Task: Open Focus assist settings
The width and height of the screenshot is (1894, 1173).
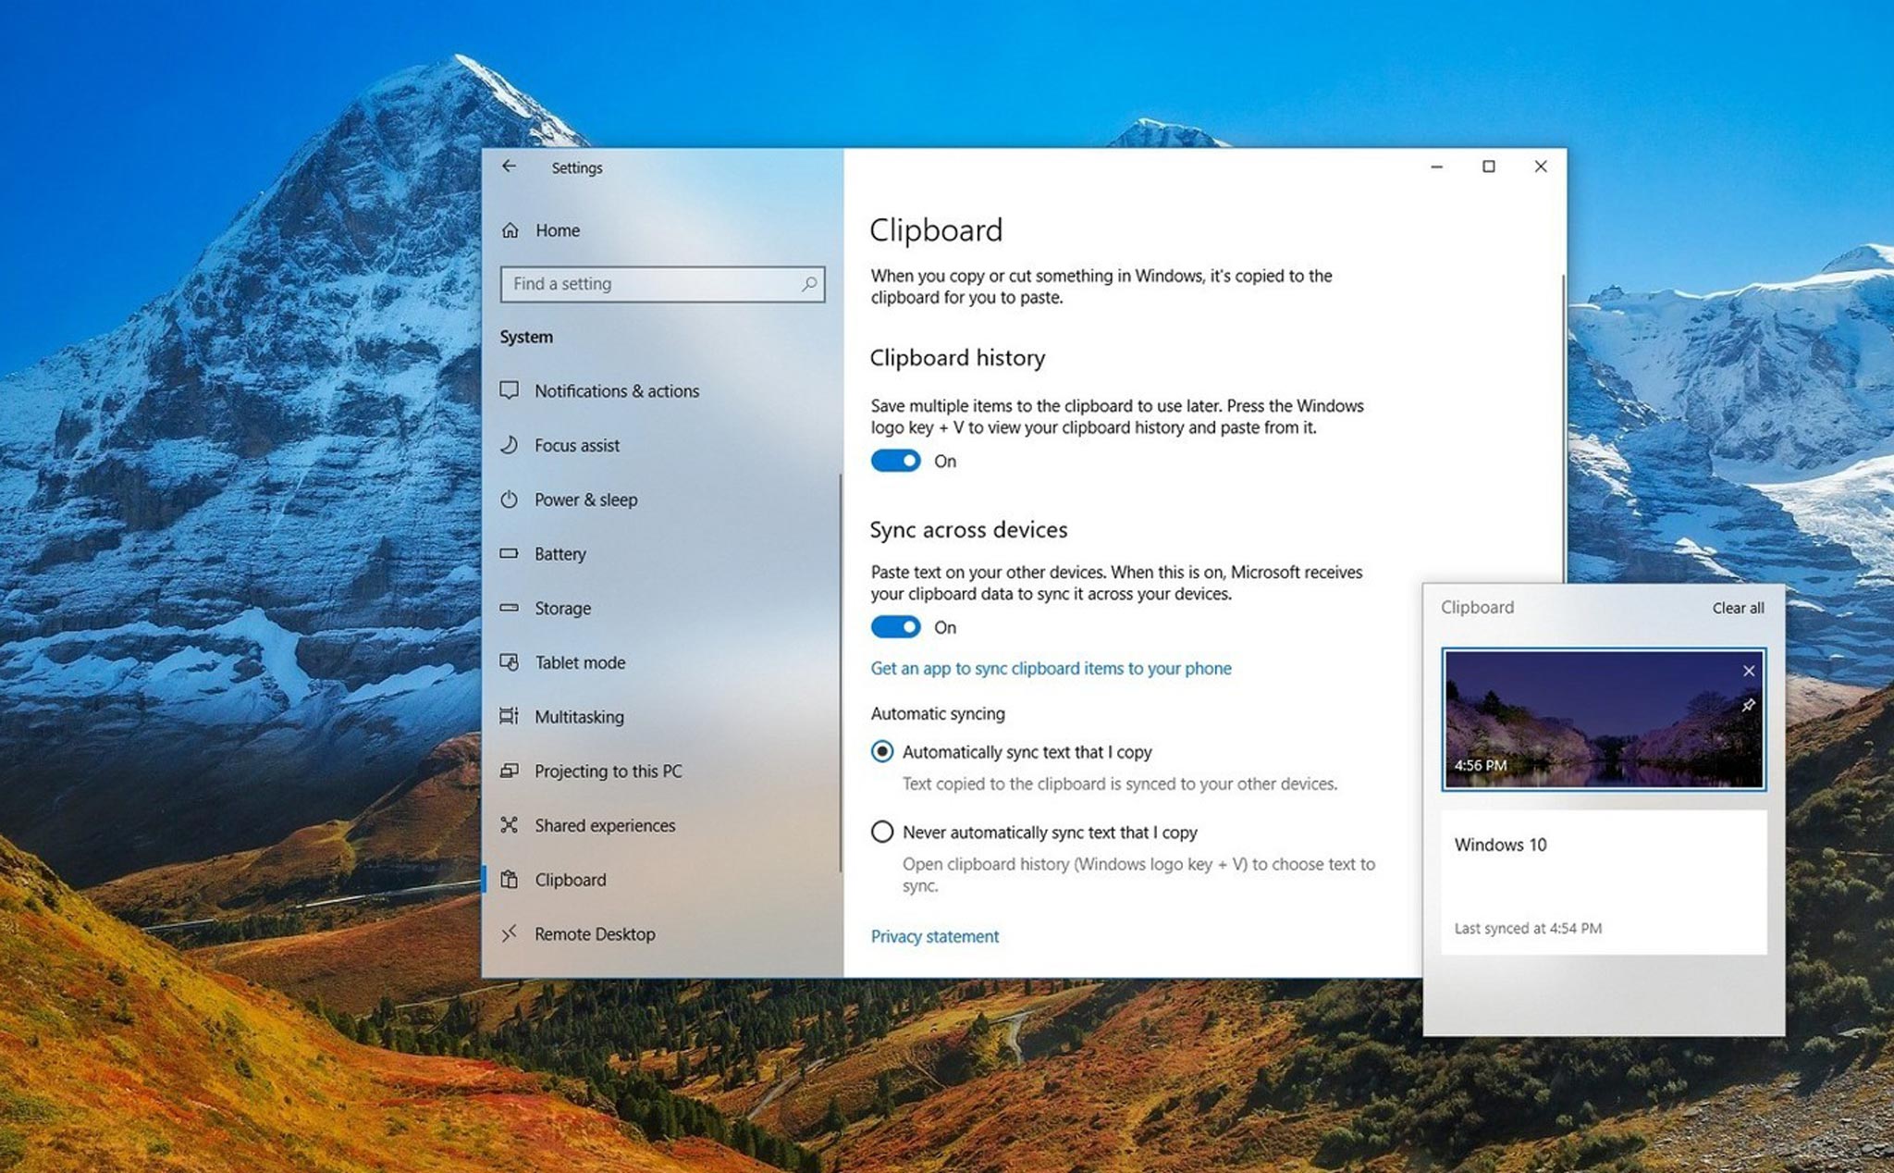Action: click(576, 445)
